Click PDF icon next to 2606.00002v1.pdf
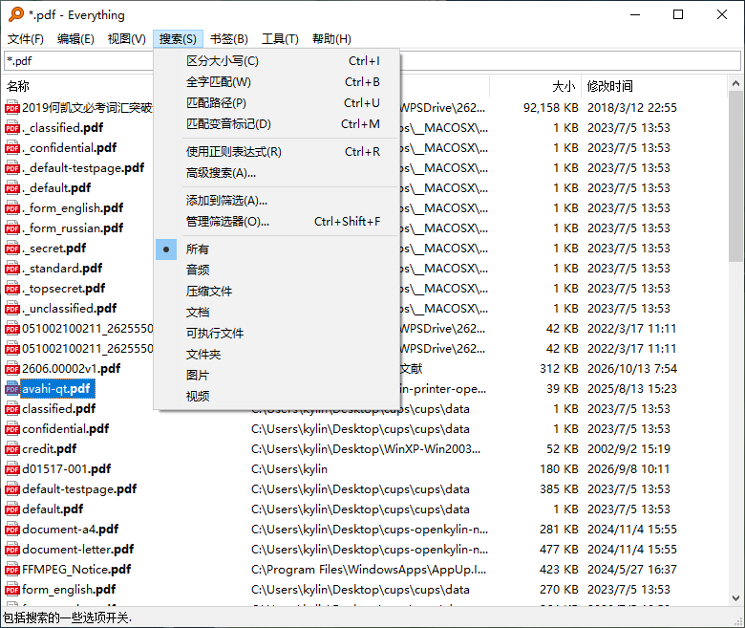745x628 pixels. [x=11, y=369]
